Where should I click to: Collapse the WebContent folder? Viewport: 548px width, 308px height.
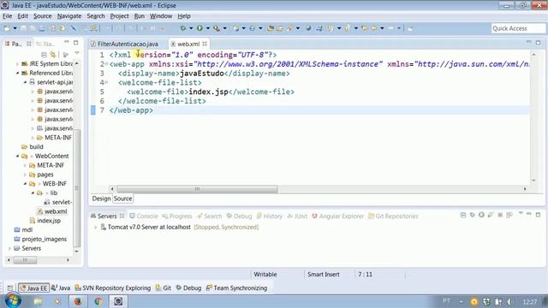17,156
